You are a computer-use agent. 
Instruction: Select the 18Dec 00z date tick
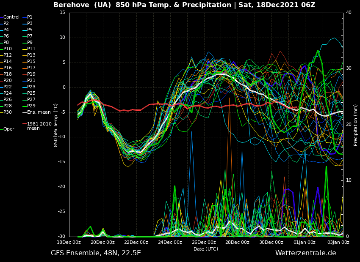click(x=69, y=242)
